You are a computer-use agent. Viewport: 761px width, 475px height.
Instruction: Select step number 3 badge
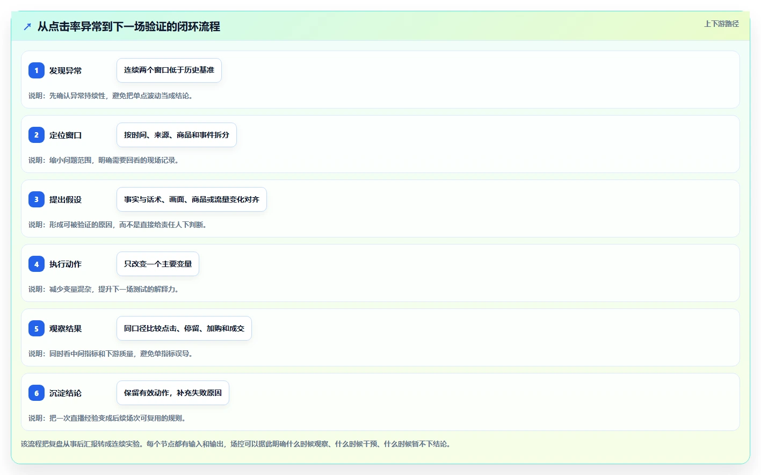[x=37, y=199]
